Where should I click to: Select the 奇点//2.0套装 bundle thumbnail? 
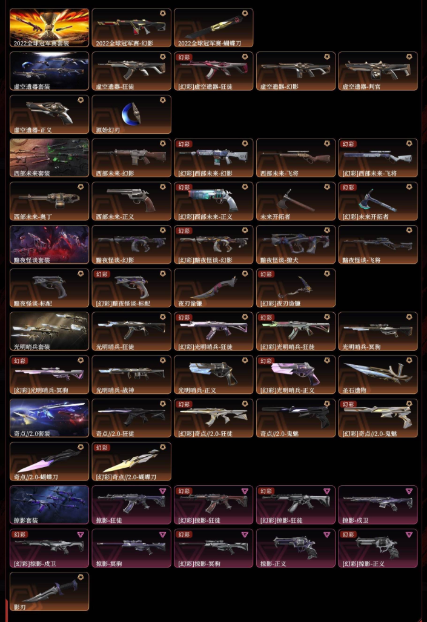[49, 418]
